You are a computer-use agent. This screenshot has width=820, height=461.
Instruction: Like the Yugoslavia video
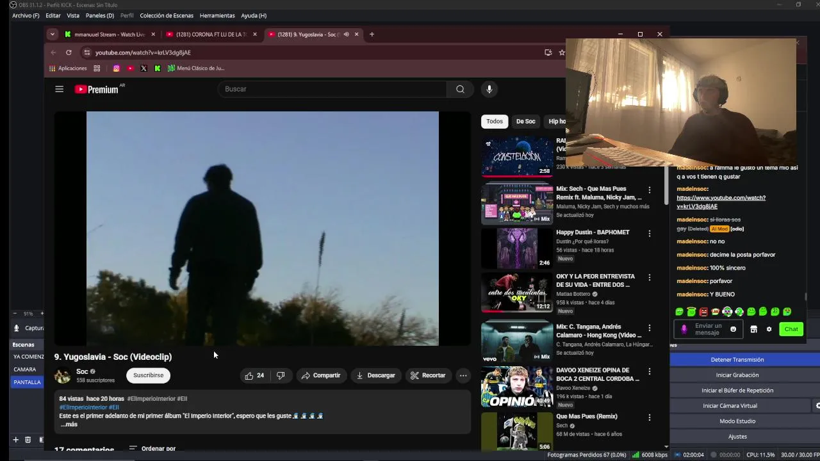pyautogui.click(x=254, y=375)
